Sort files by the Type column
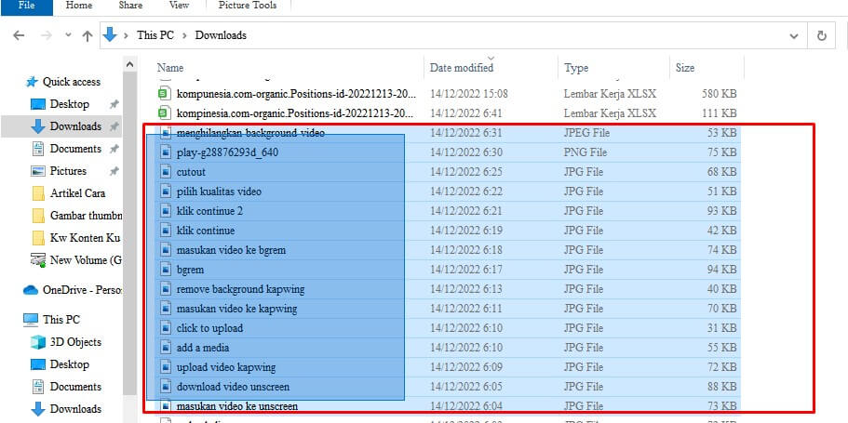This screenshot has width=848, height=423. 576,68
